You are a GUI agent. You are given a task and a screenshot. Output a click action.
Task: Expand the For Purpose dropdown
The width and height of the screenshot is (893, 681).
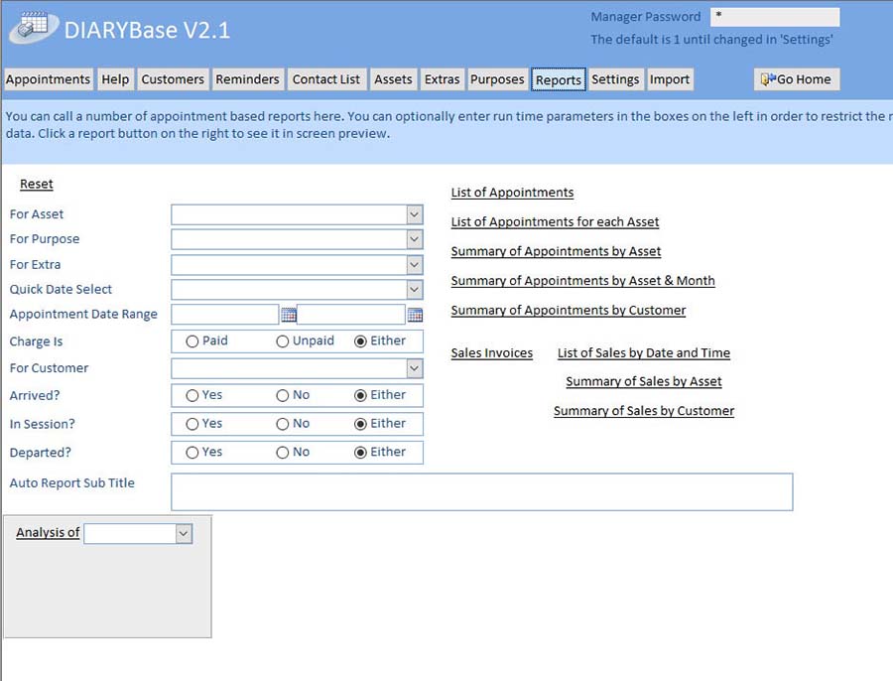[415, 239]
